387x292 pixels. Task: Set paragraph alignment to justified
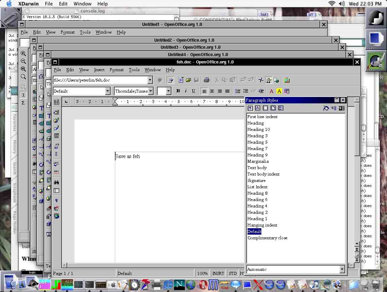(227, 91)
